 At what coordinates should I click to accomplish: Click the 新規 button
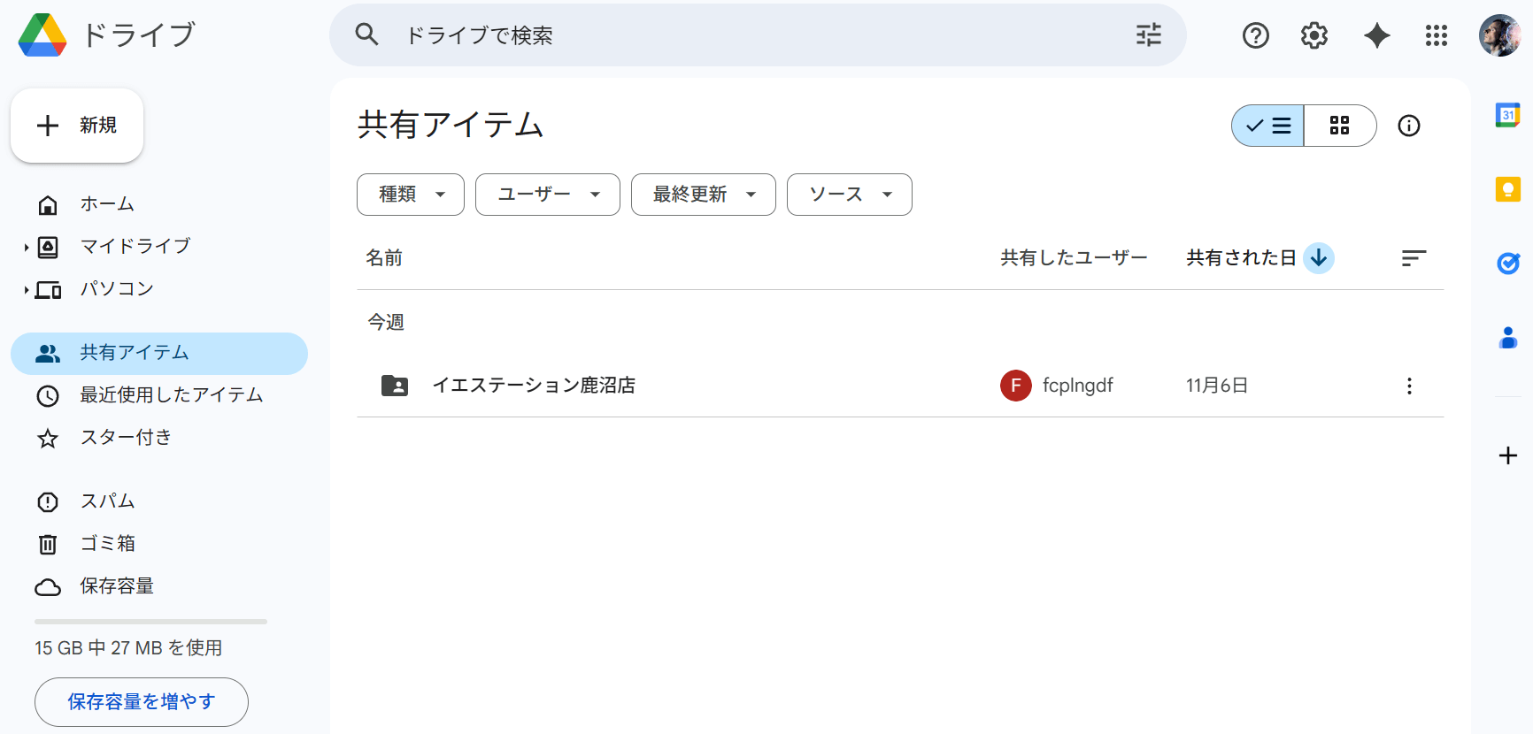click(x=77, y=126)
